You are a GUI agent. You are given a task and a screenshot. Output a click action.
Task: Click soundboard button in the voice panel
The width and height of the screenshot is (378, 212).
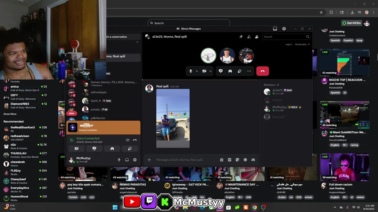(x=130, y=149)
